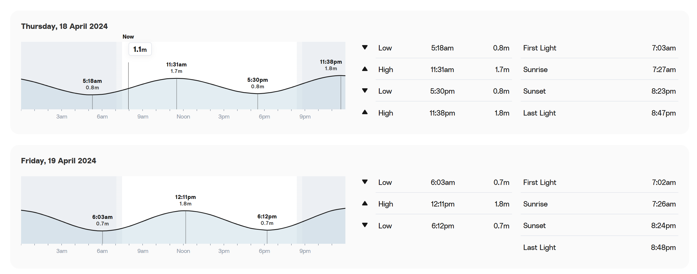697x274 pixels.
Task: Click the Friday "Last Light" label
Action: coord(539,248)
